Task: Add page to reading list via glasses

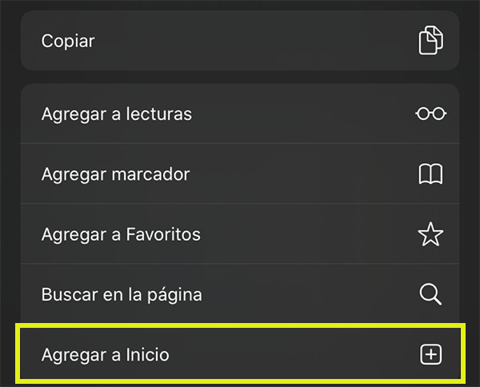Action: click(430, 114)
